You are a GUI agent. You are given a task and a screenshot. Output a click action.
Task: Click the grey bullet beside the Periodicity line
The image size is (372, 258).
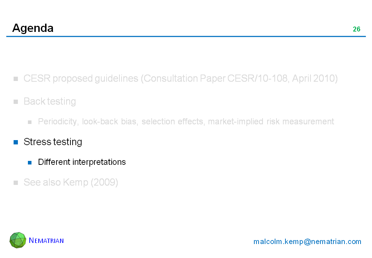[30, 122]
